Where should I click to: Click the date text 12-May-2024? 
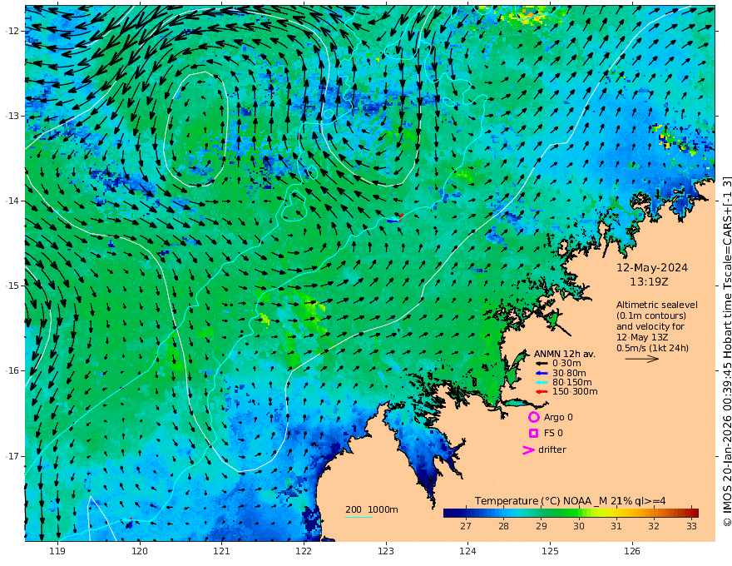click(652, 267)
